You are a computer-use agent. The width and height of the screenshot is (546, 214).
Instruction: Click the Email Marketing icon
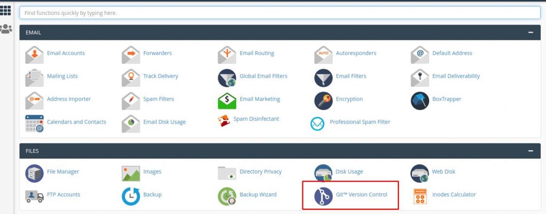[227, 100]
